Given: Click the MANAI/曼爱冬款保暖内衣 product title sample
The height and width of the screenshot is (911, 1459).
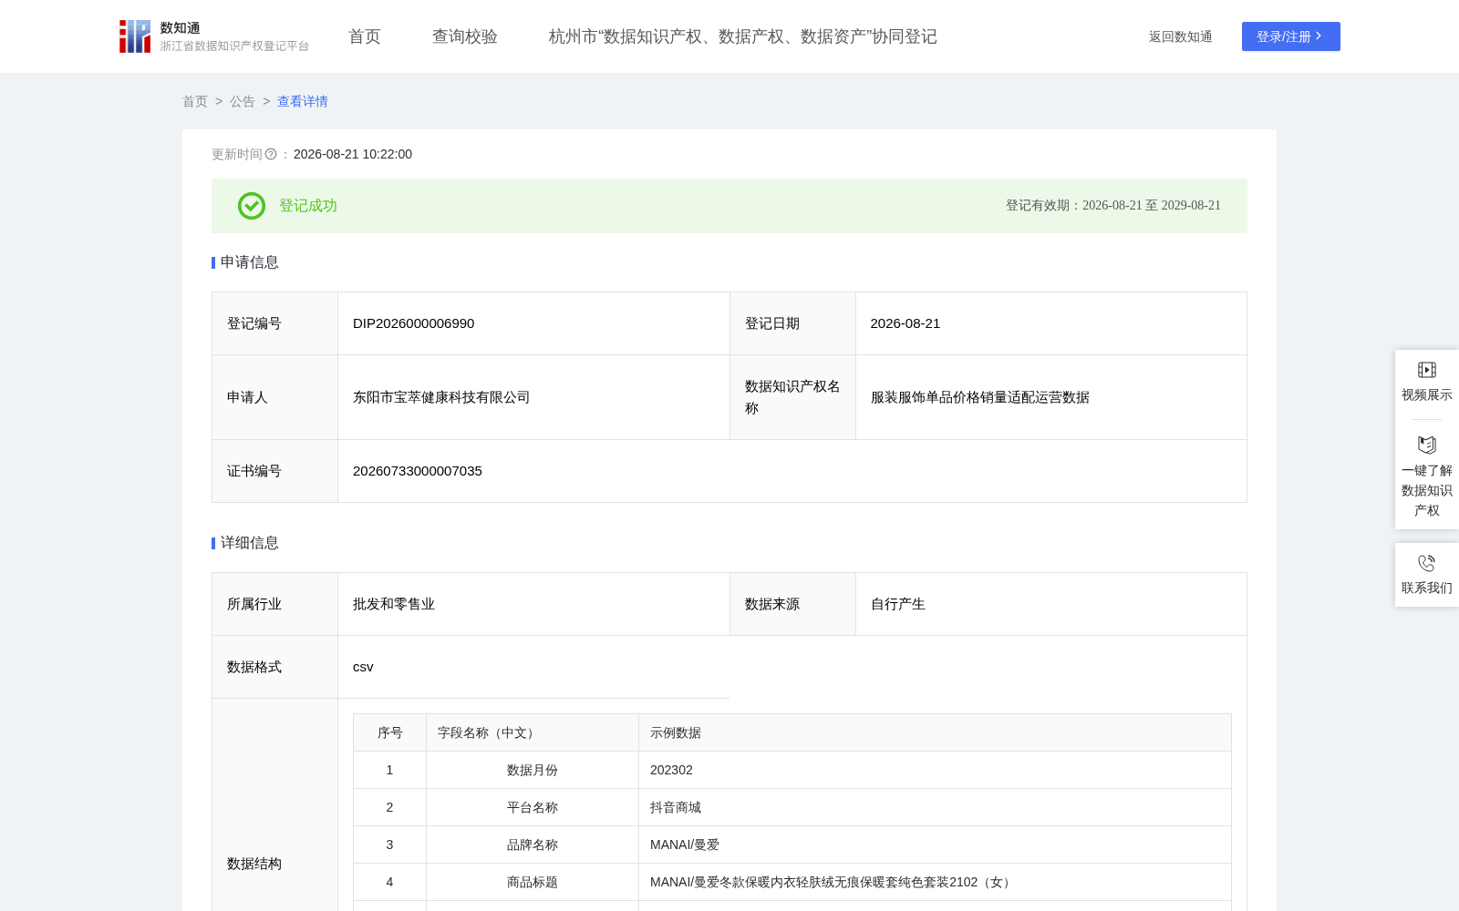Looking at the screenshot, I should coord(832,882).
